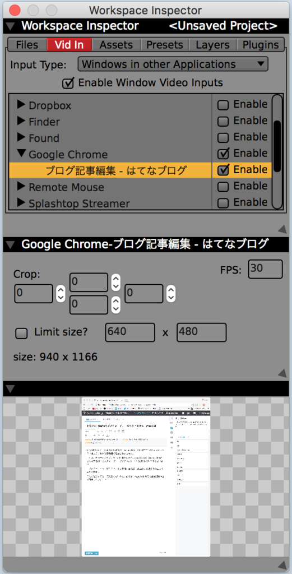The height and width of the screenshot is (574, 292).
Task: Click the limit height field 480
Action: [201, 332]
